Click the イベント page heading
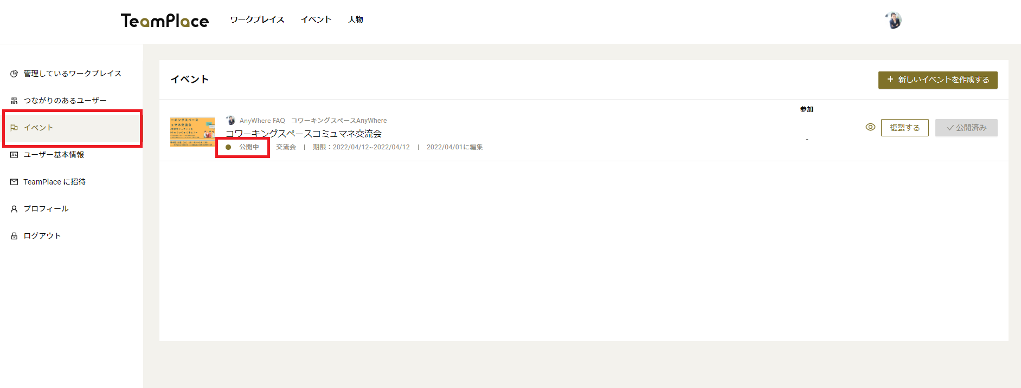Screen dimensions: 1021x388 click(x=190, y=80)
